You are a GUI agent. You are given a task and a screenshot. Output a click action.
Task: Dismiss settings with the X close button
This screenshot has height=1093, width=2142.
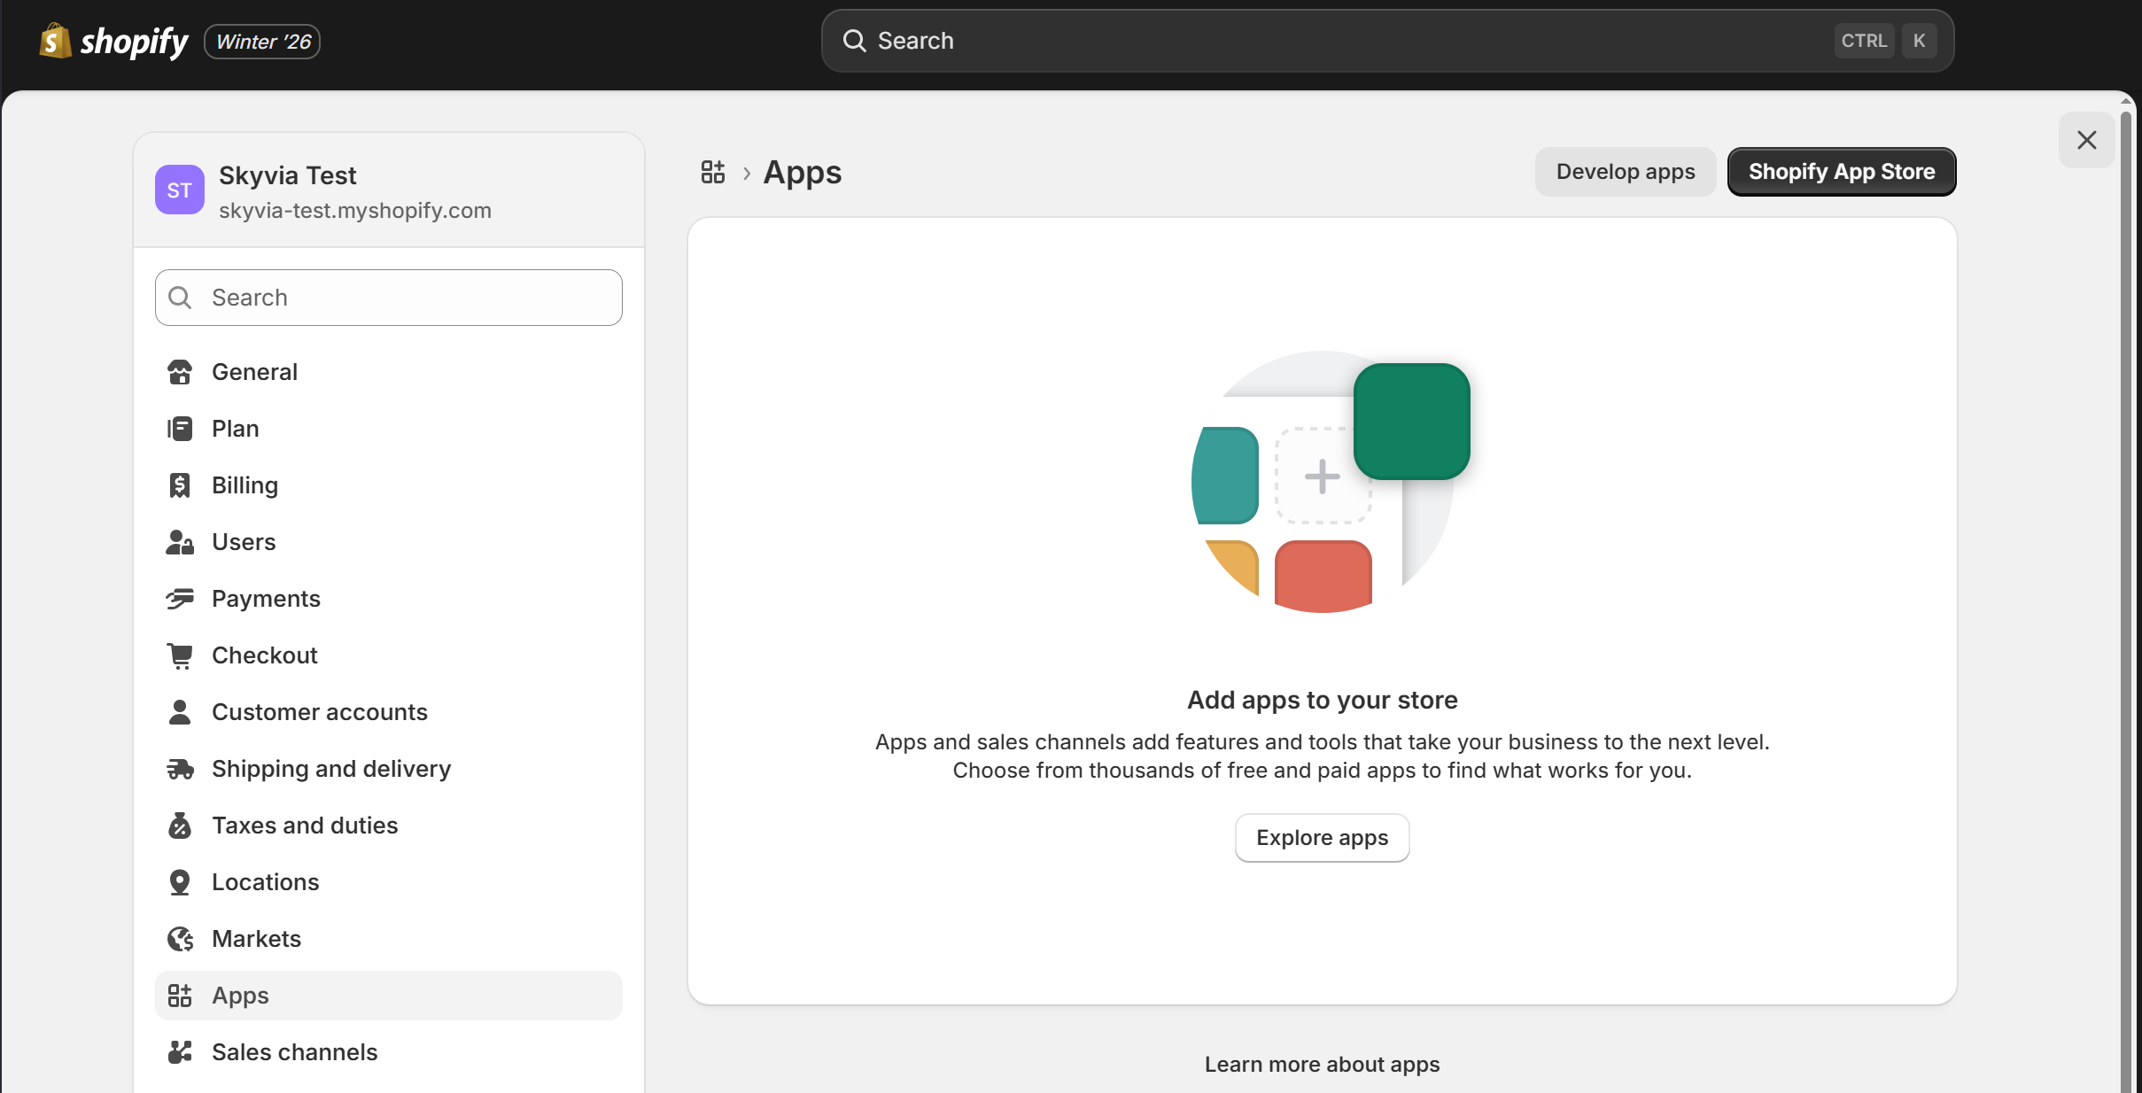pyautogui.click(x=2086, y=140)
